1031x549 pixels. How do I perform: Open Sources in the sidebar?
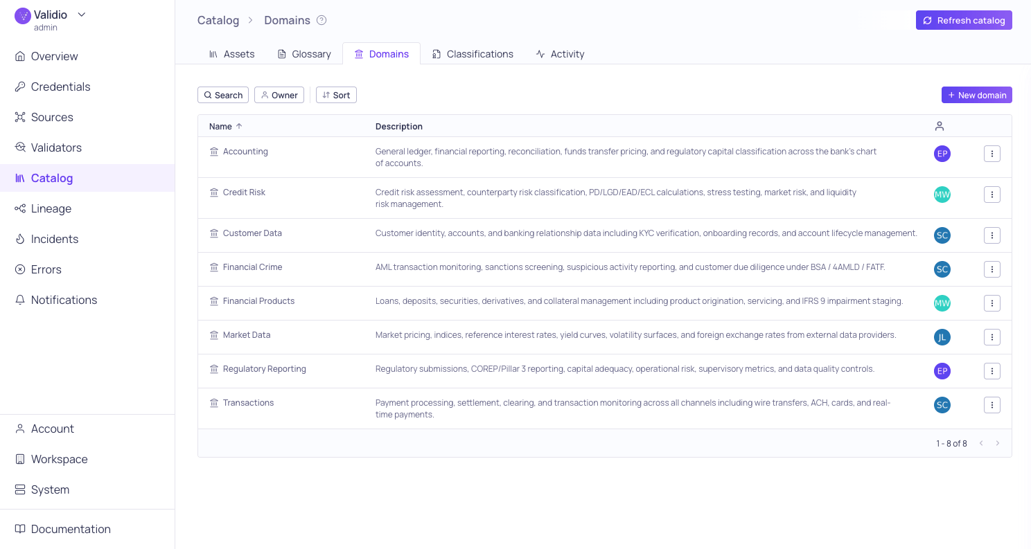click(x=87, y=117)
